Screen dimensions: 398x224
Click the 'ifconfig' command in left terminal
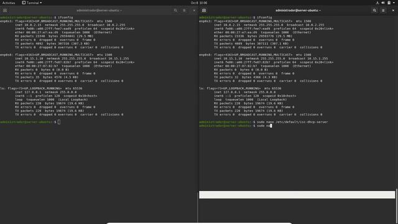coord(65,17)
